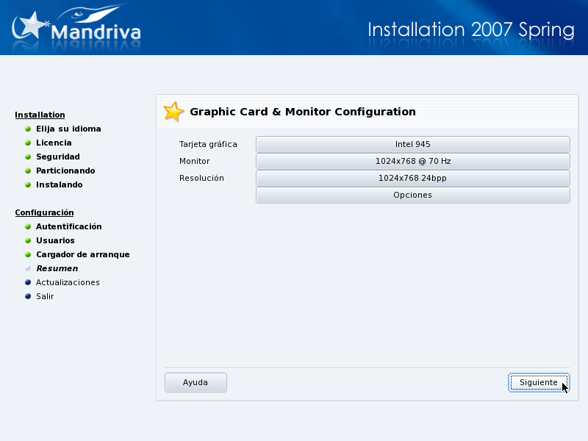This screenshot has width=588, height=441.
Task: Click green bullet beside Seguridad step
Action: 28,157
